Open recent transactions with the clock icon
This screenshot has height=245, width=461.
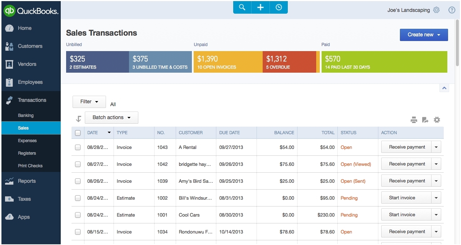tap(279, 7)
